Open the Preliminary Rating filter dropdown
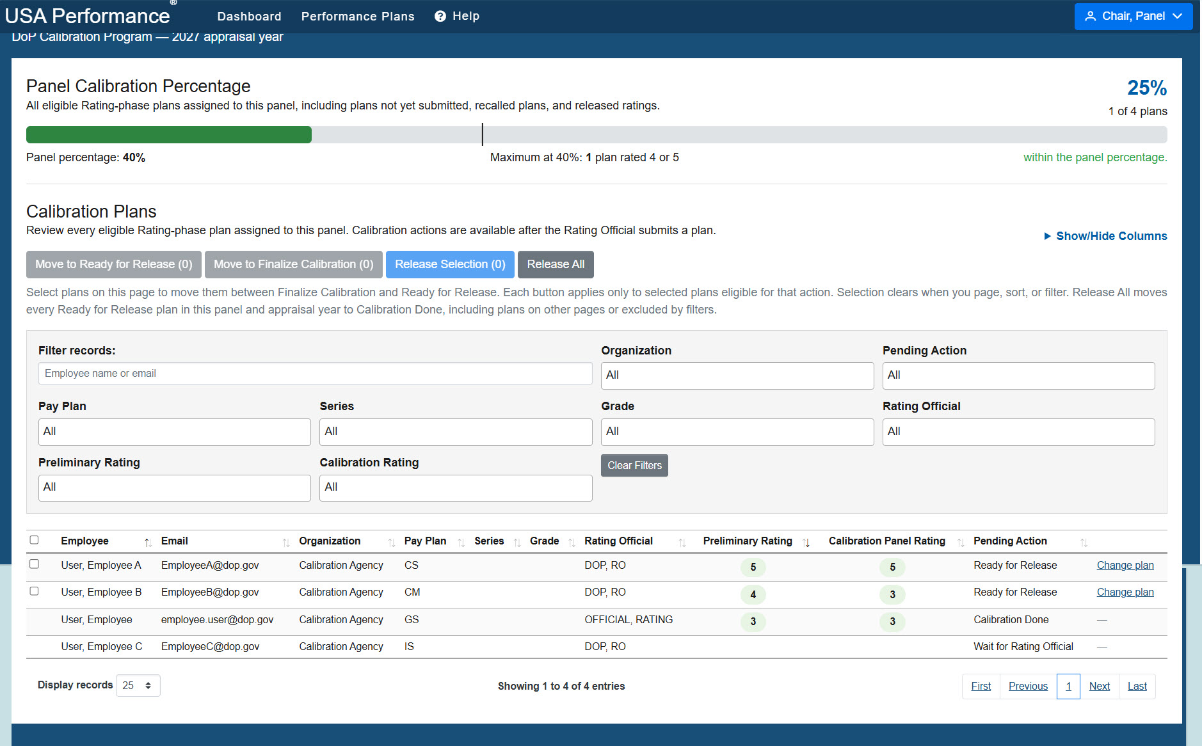The width and height of the screenshot is (1202, 746). 174,488
